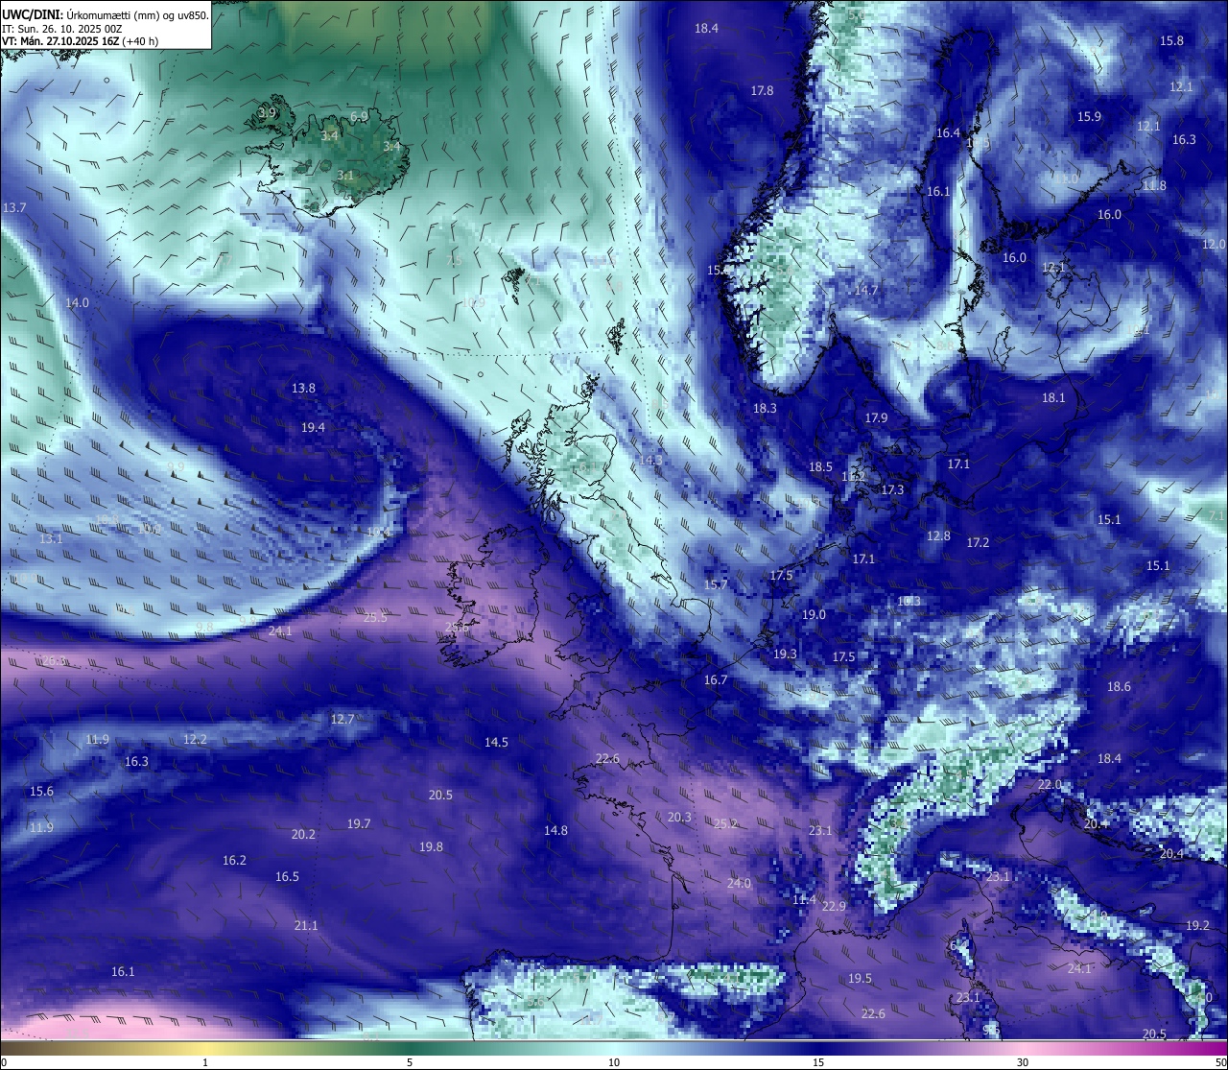Click the map value 14.8
This screenshot has width=1228, height=1070.
click(x=555, y=830)
